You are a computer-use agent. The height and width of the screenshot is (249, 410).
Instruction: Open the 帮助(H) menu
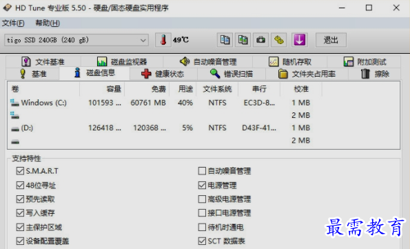[x=48, y=23]
